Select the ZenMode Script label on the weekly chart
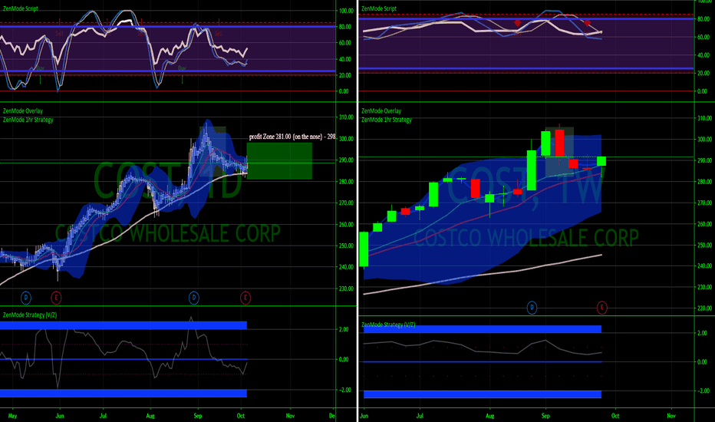The height and width of the screenshot is (422, 715). point(379,8)
